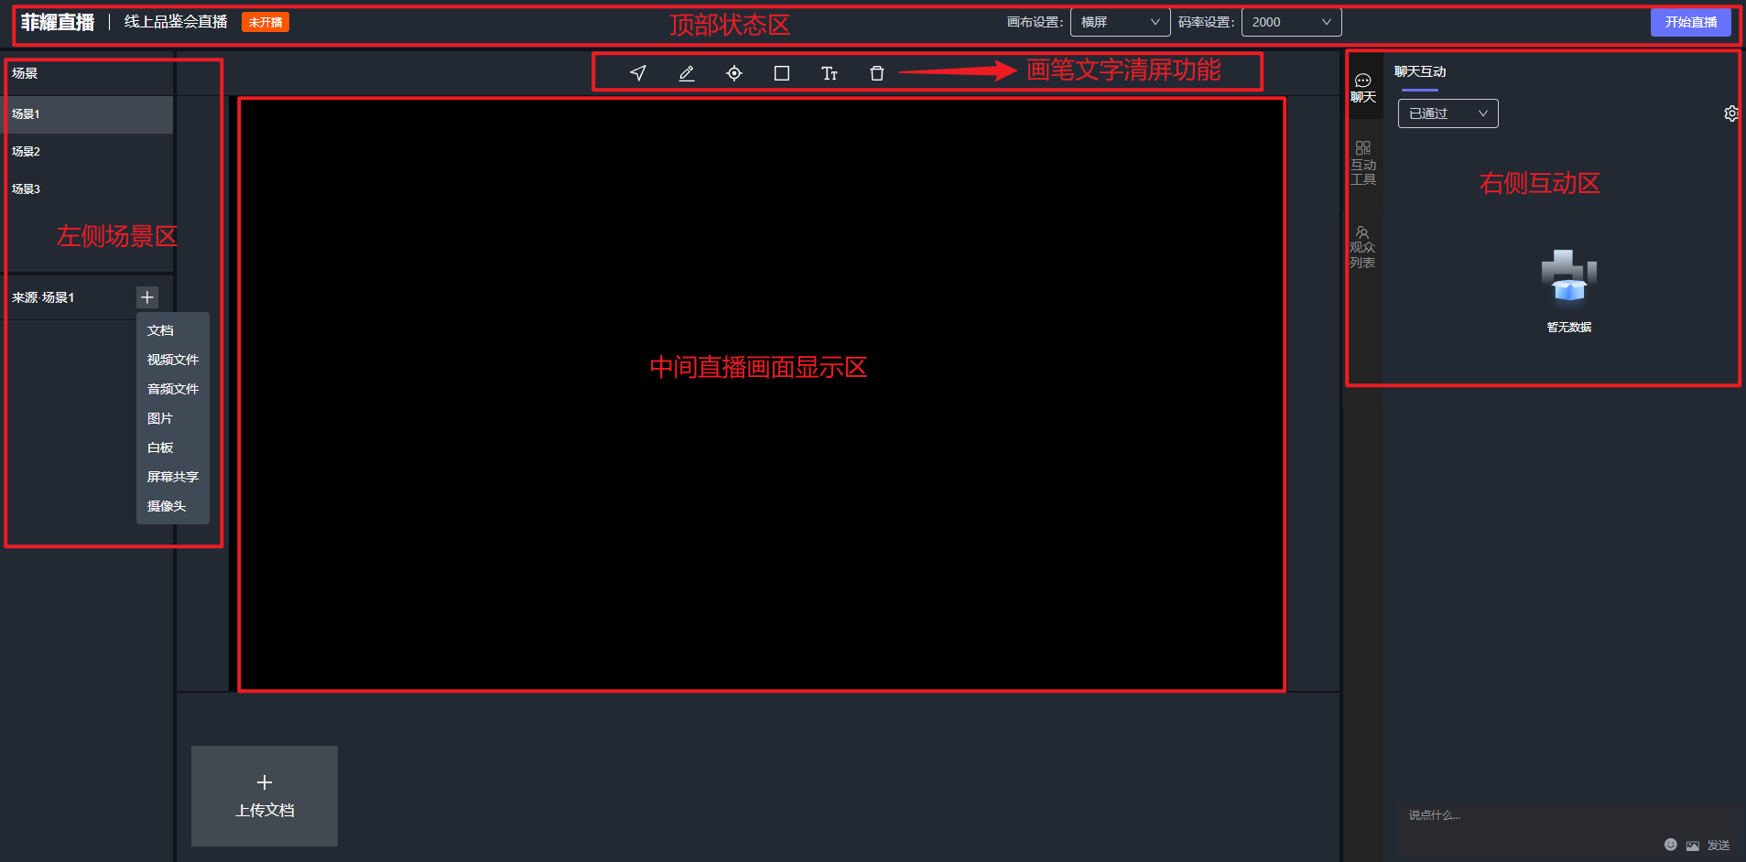Image resolution: width=1746 pixels, height=862 pixels.
Task: Attach an image in chat input
Action: 1692,846
